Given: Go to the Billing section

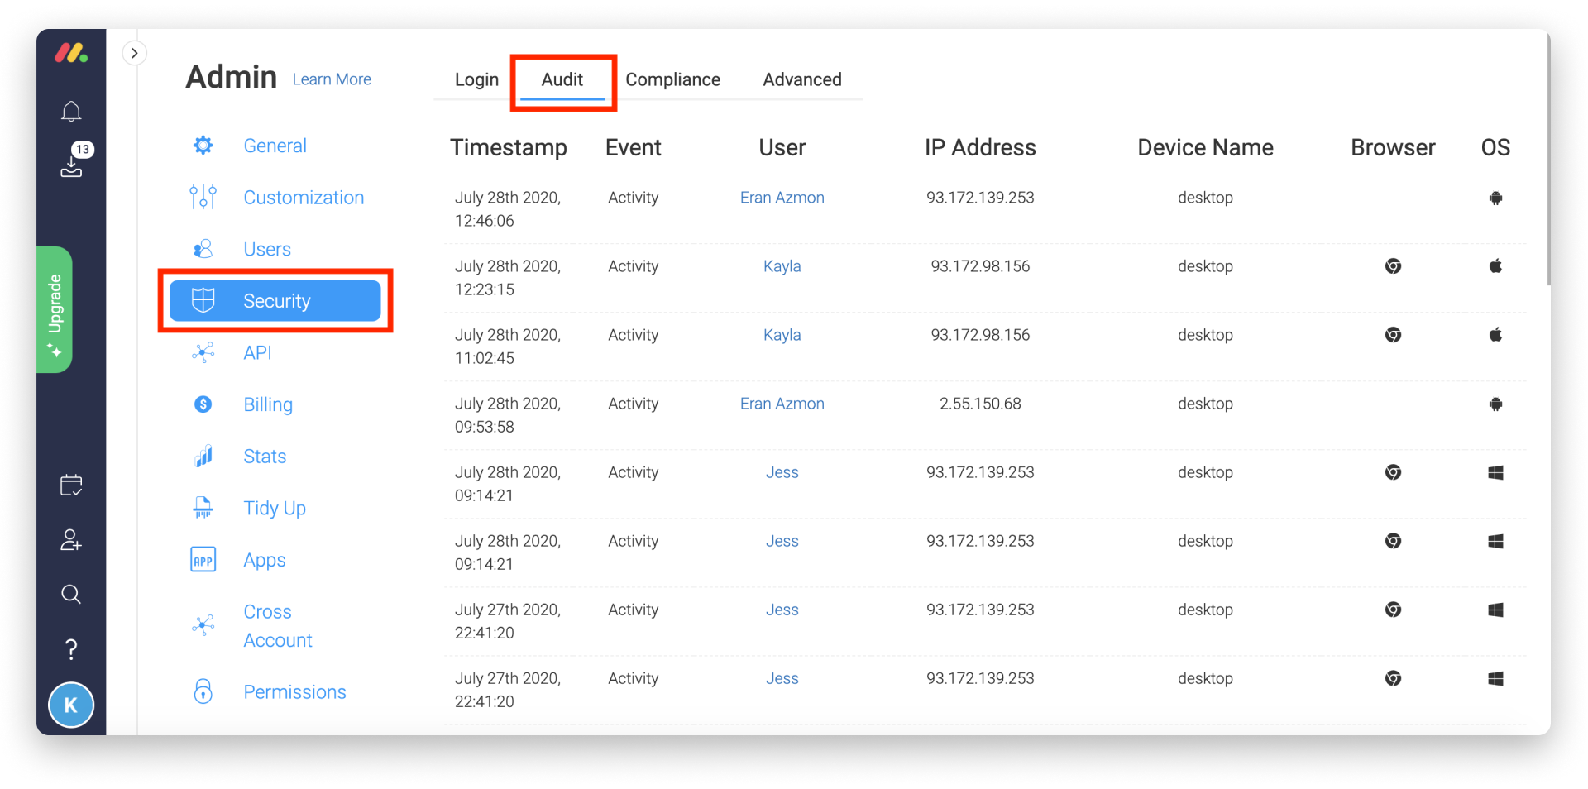Looking at the screenshot, I should (x=268, y=404).
